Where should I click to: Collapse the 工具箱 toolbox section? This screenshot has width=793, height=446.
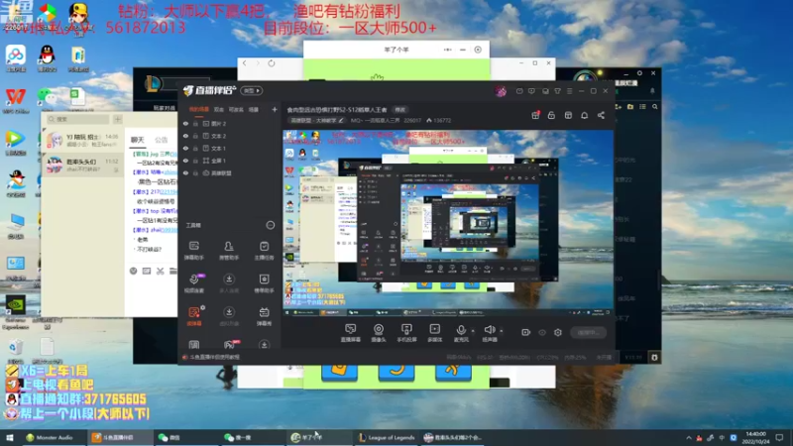pyautogui.click(x=271, y=225)
